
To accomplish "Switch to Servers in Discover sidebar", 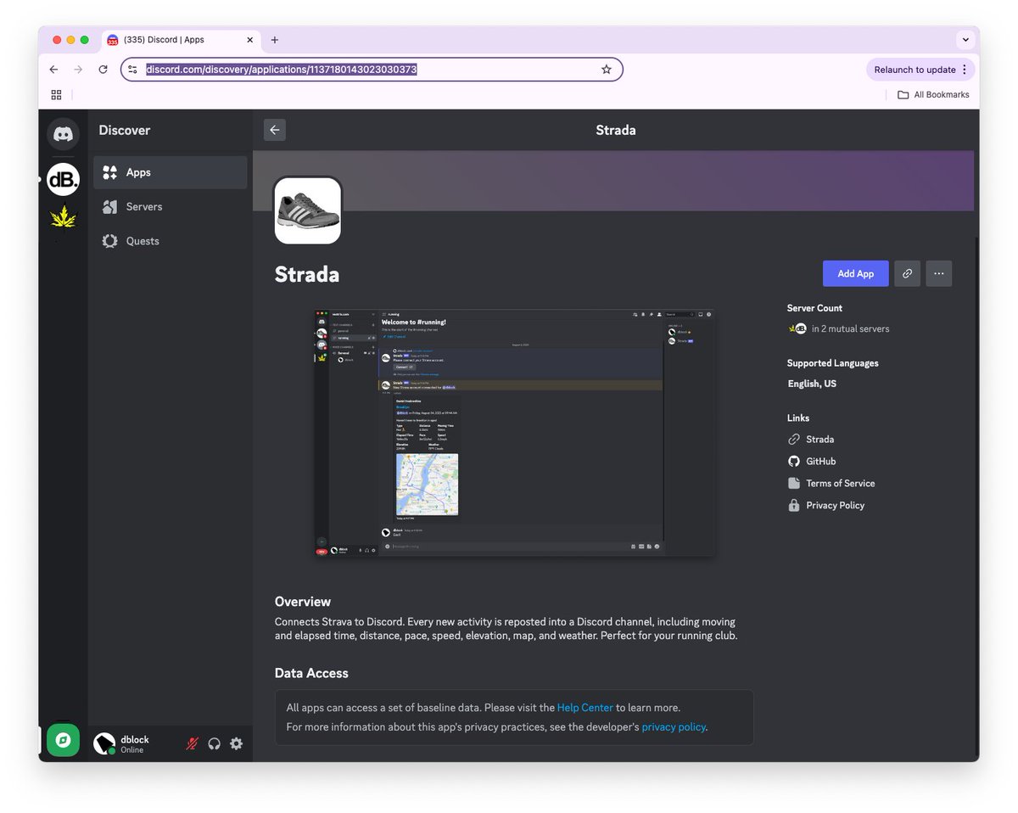I will tap(171, 207).
